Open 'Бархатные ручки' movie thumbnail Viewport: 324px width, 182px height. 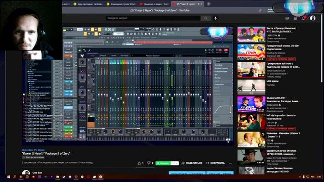coord(251,157)
